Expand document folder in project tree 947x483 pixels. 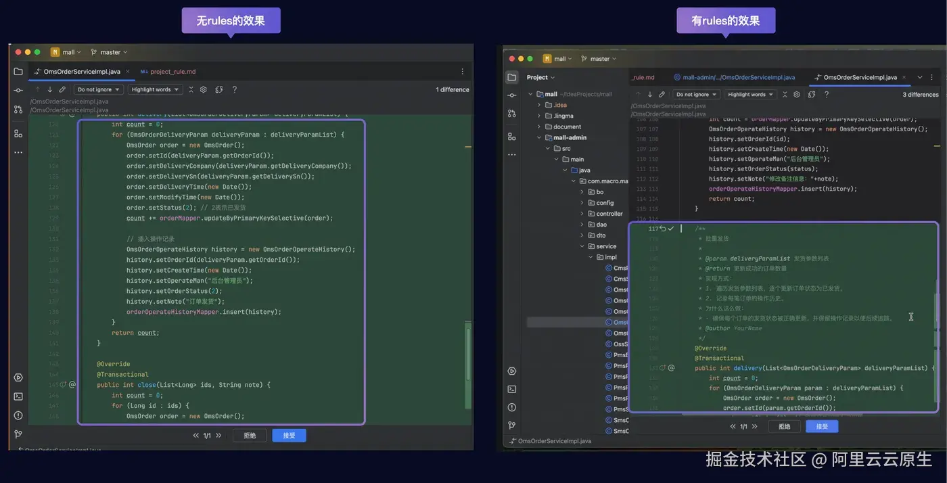pyautogui.click(x=539, y=127)
